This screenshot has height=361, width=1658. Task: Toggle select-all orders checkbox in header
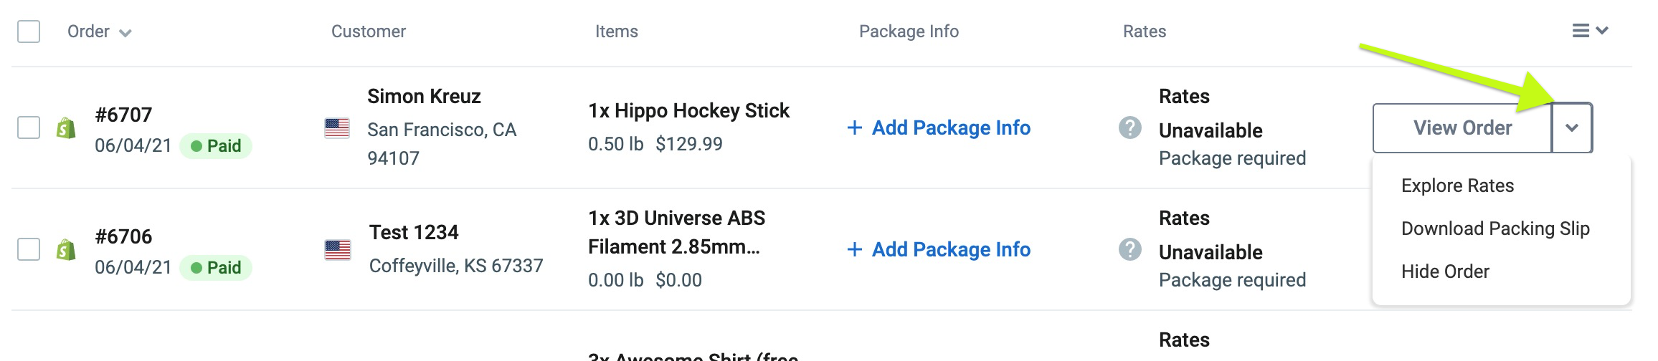(x=29, y=32)
